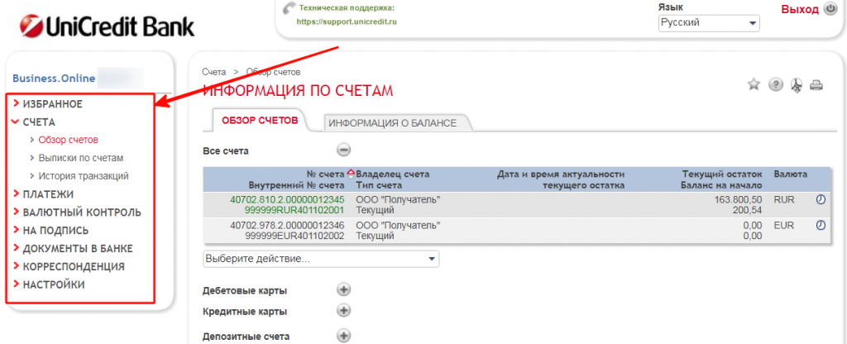Click the UniCredit Bank logo
The height and width of the screenshot is (344, 847).
tap(107, 26)
